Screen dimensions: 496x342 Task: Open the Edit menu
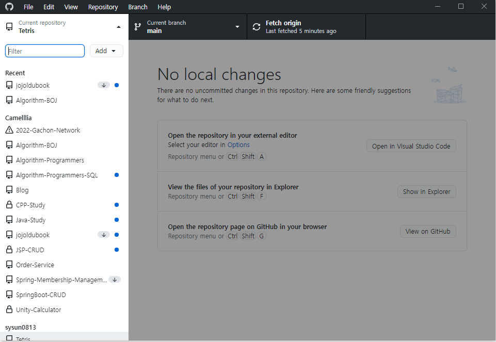(49, 7)
